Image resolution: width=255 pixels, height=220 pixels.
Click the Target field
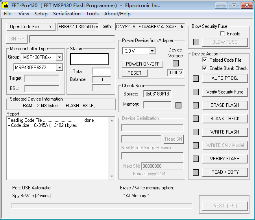[x=42, y=79]
